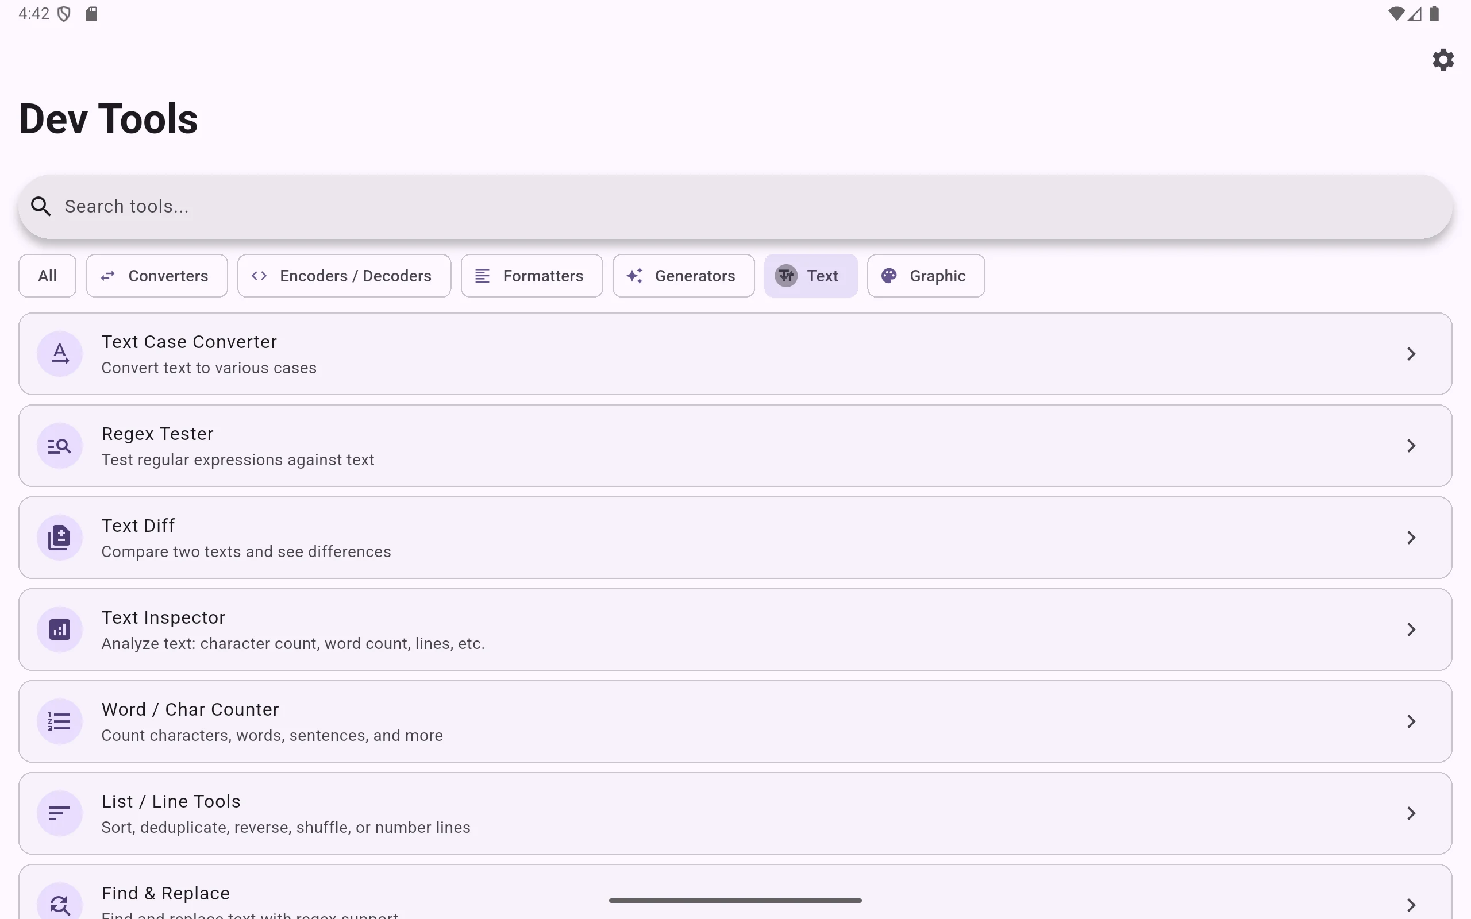Open chevron on Text Diff row
Image resolution: width=1471 pixels, height=919 pixels.
1411,537
